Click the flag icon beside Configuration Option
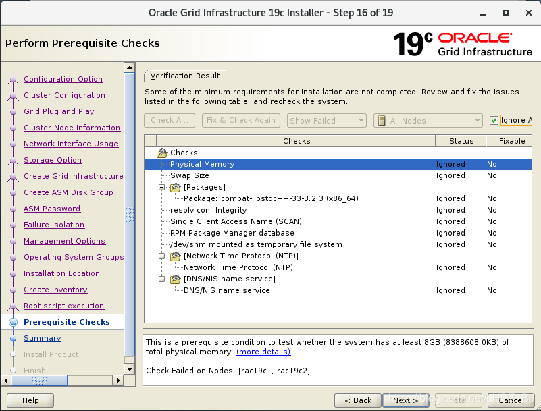 14,79
